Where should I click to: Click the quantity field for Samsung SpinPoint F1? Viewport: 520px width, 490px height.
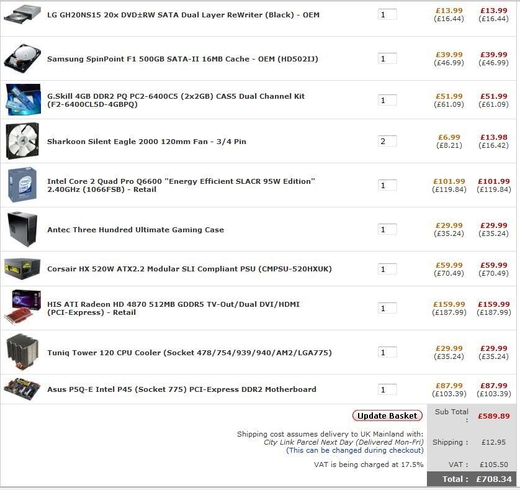click(387, 58)
